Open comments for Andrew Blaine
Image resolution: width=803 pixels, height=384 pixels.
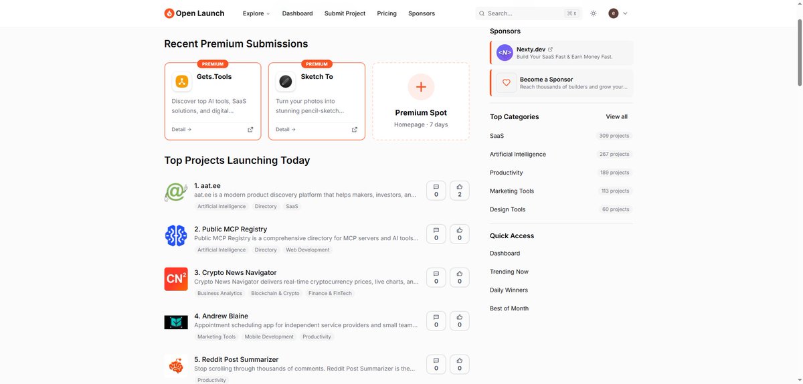pyautogui.click(x=436, y=321)
